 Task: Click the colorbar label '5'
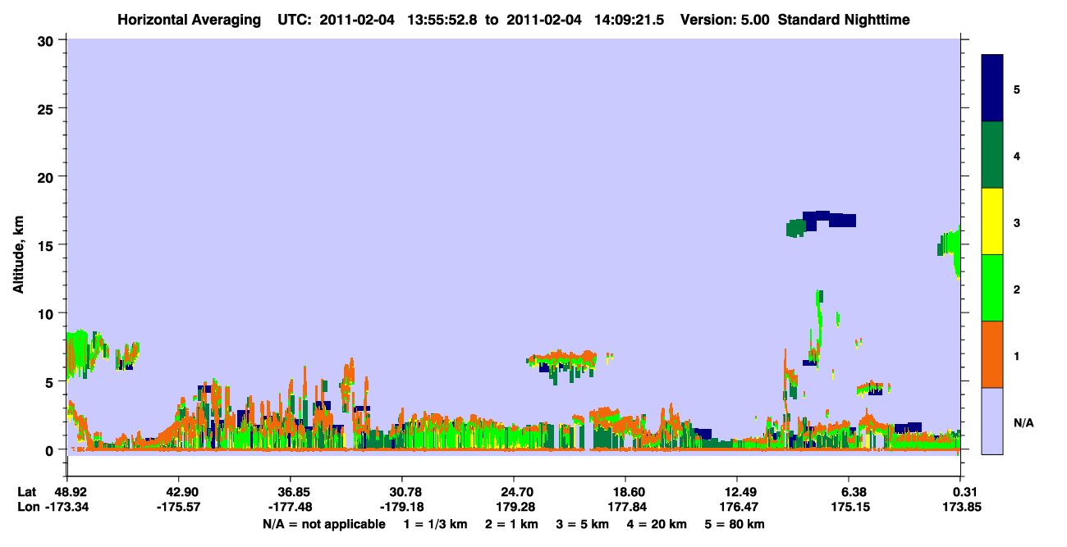tap(1017, 89)
